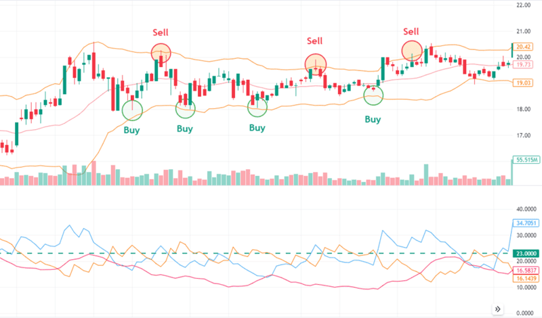The image size is (542, 318).
Task: Click the 20.42 upper band price label
Action: (x=523, y=47)
